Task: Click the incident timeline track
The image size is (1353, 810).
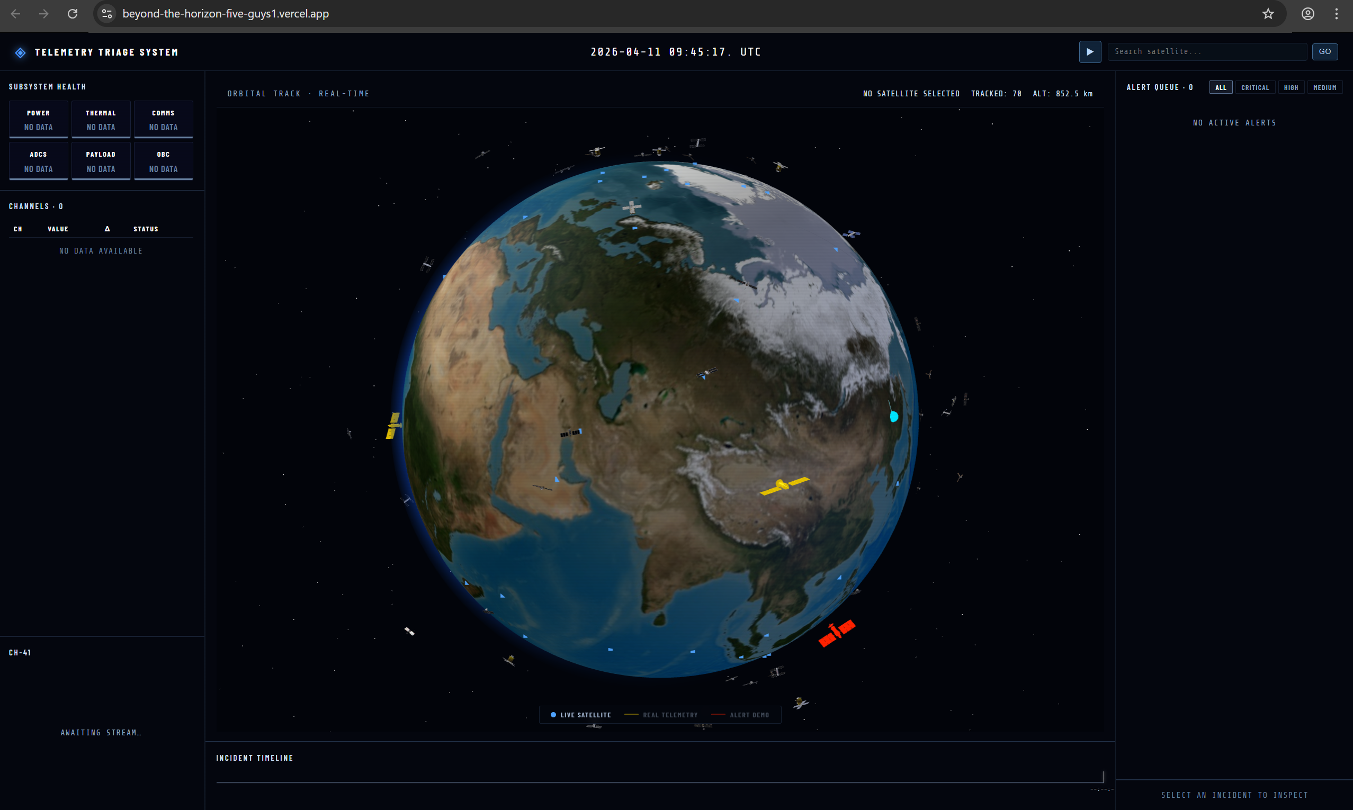Action: point(659,781)
